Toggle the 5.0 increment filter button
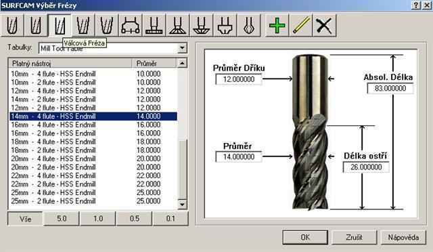433x252 pixels. point(62,219)
